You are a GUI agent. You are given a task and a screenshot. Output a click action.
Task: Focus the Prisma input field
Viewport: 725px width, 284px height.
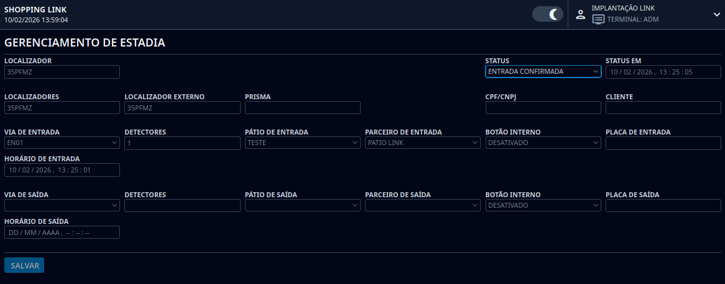(302, 108)
